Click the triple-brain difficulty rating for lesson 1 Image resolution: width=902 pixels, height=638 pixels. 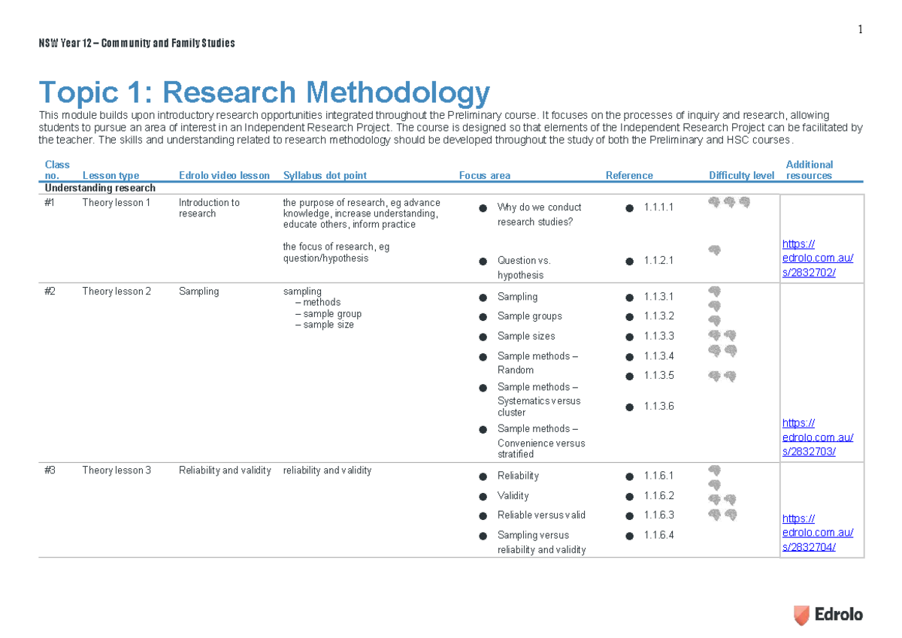(x=728, y=202)
